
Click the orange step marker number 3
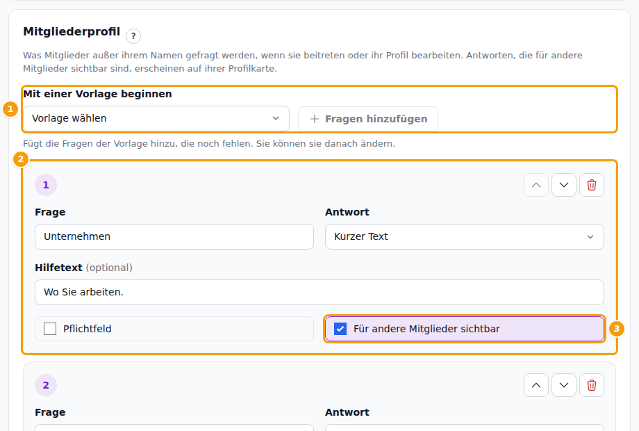(616, 329)
